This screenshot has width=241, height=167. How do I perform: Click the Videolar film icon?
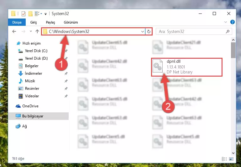tap(21, 96)
